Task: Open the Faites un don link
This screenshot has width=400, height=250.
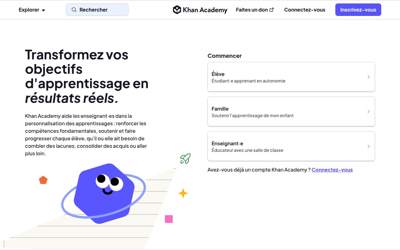Action: pos(255,10)
